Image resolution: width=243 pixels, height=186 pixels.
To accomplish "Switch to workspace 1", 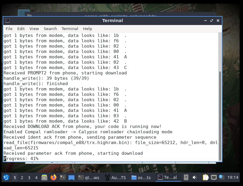I will coord(15,178).
